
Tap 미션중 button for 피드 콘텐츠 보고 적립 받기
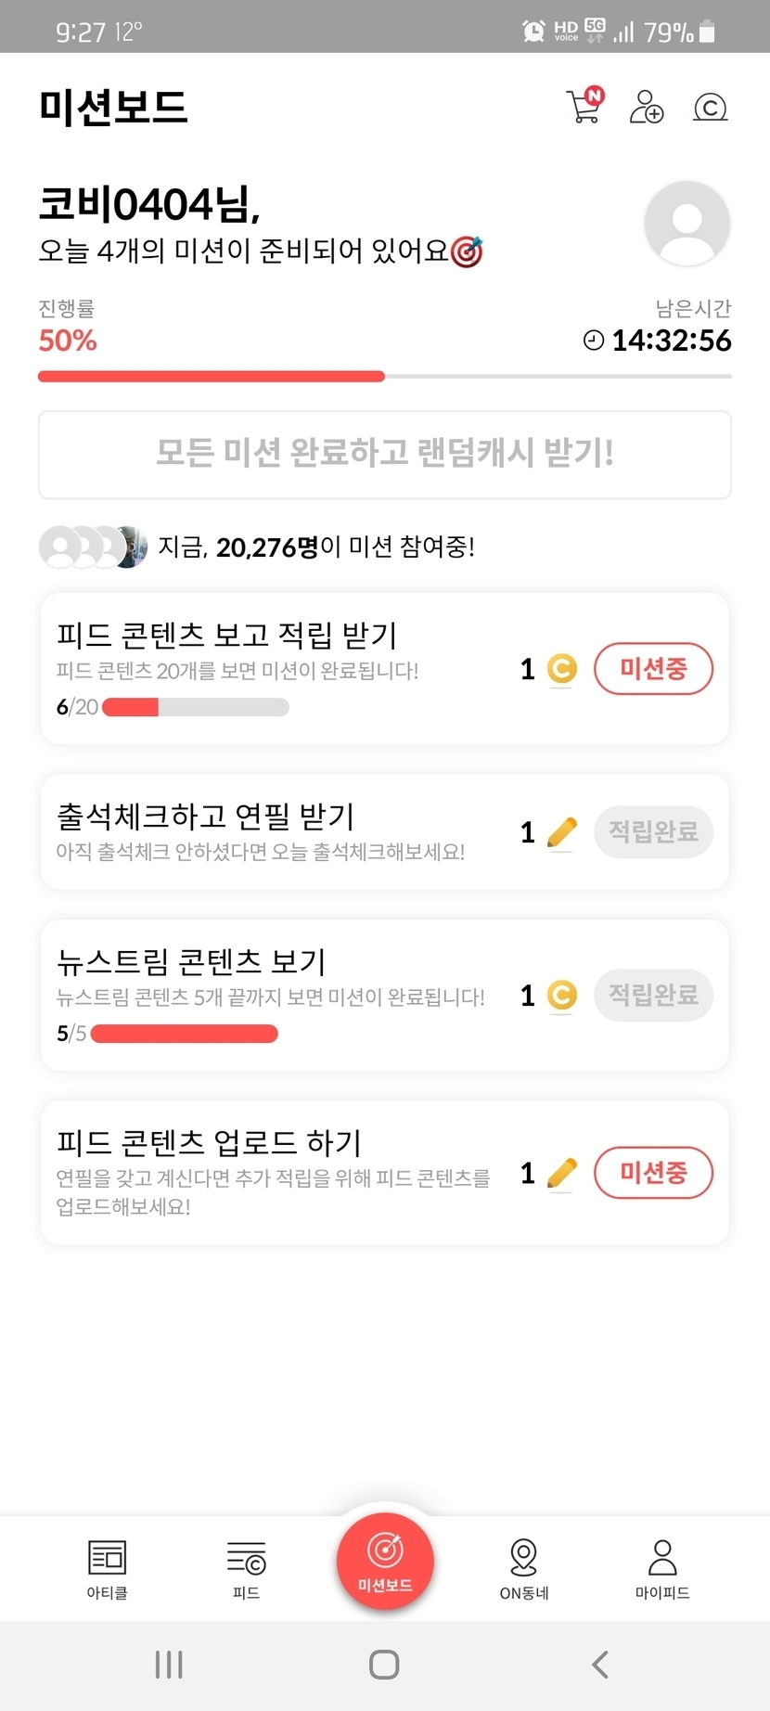click(x=653, y=668)
